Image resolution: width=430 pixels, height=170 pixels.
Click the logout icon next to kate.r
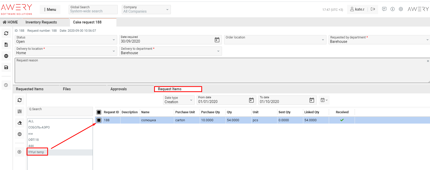click(373, 9)
